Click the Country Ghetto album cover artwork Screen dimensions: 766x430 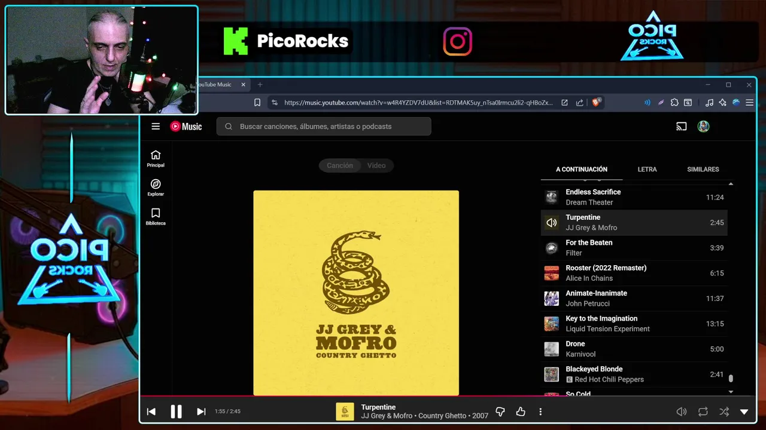coord(356,293)
